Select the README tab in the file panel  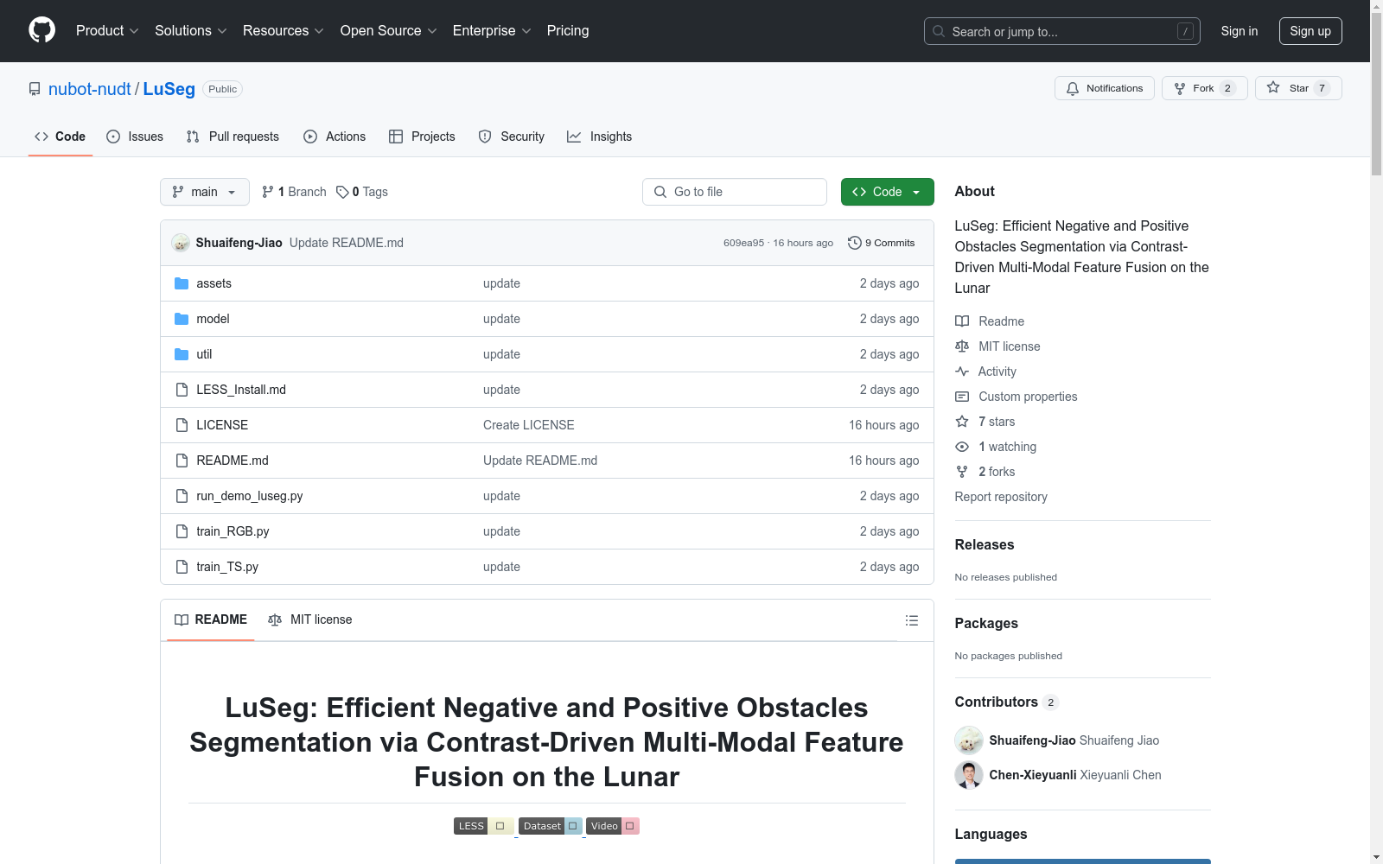[211, 619]
